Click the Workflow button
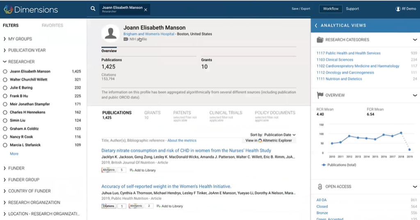 331,9
